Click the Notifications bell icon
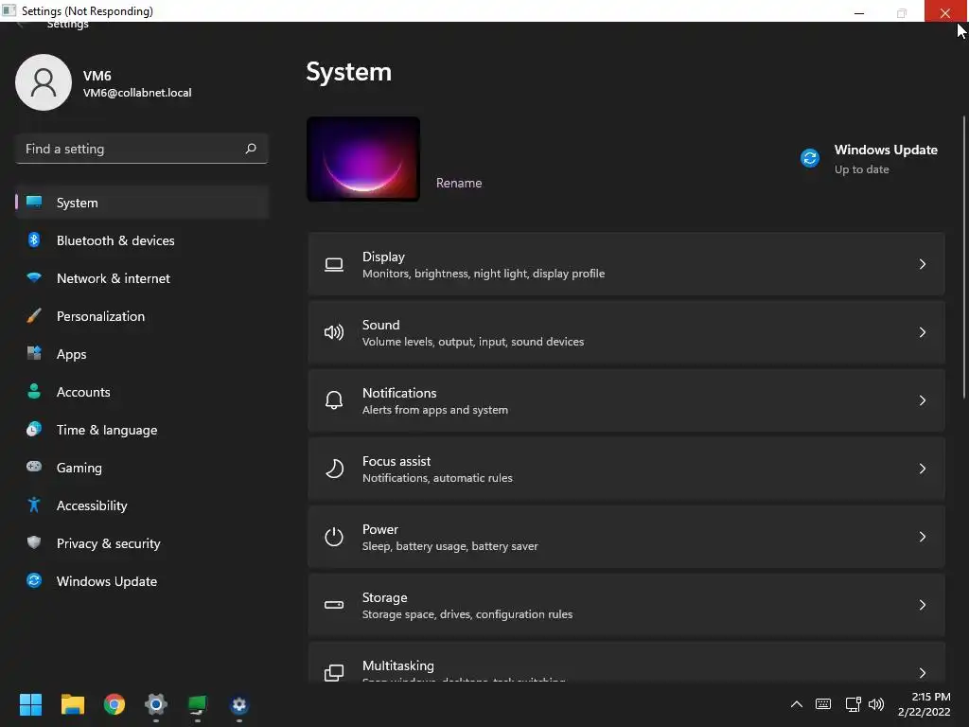Screen dimensions: 969x727 point(334,400)
